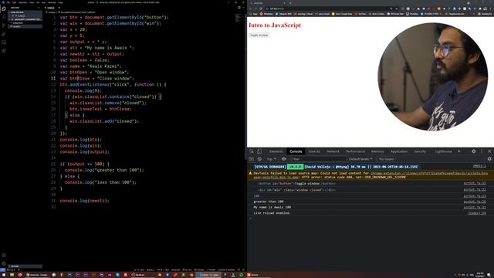The width and height of the screenshot is (494, 278).
Task: Open script.js link beside My name is Awais 100
Action: tap(475, 208)
